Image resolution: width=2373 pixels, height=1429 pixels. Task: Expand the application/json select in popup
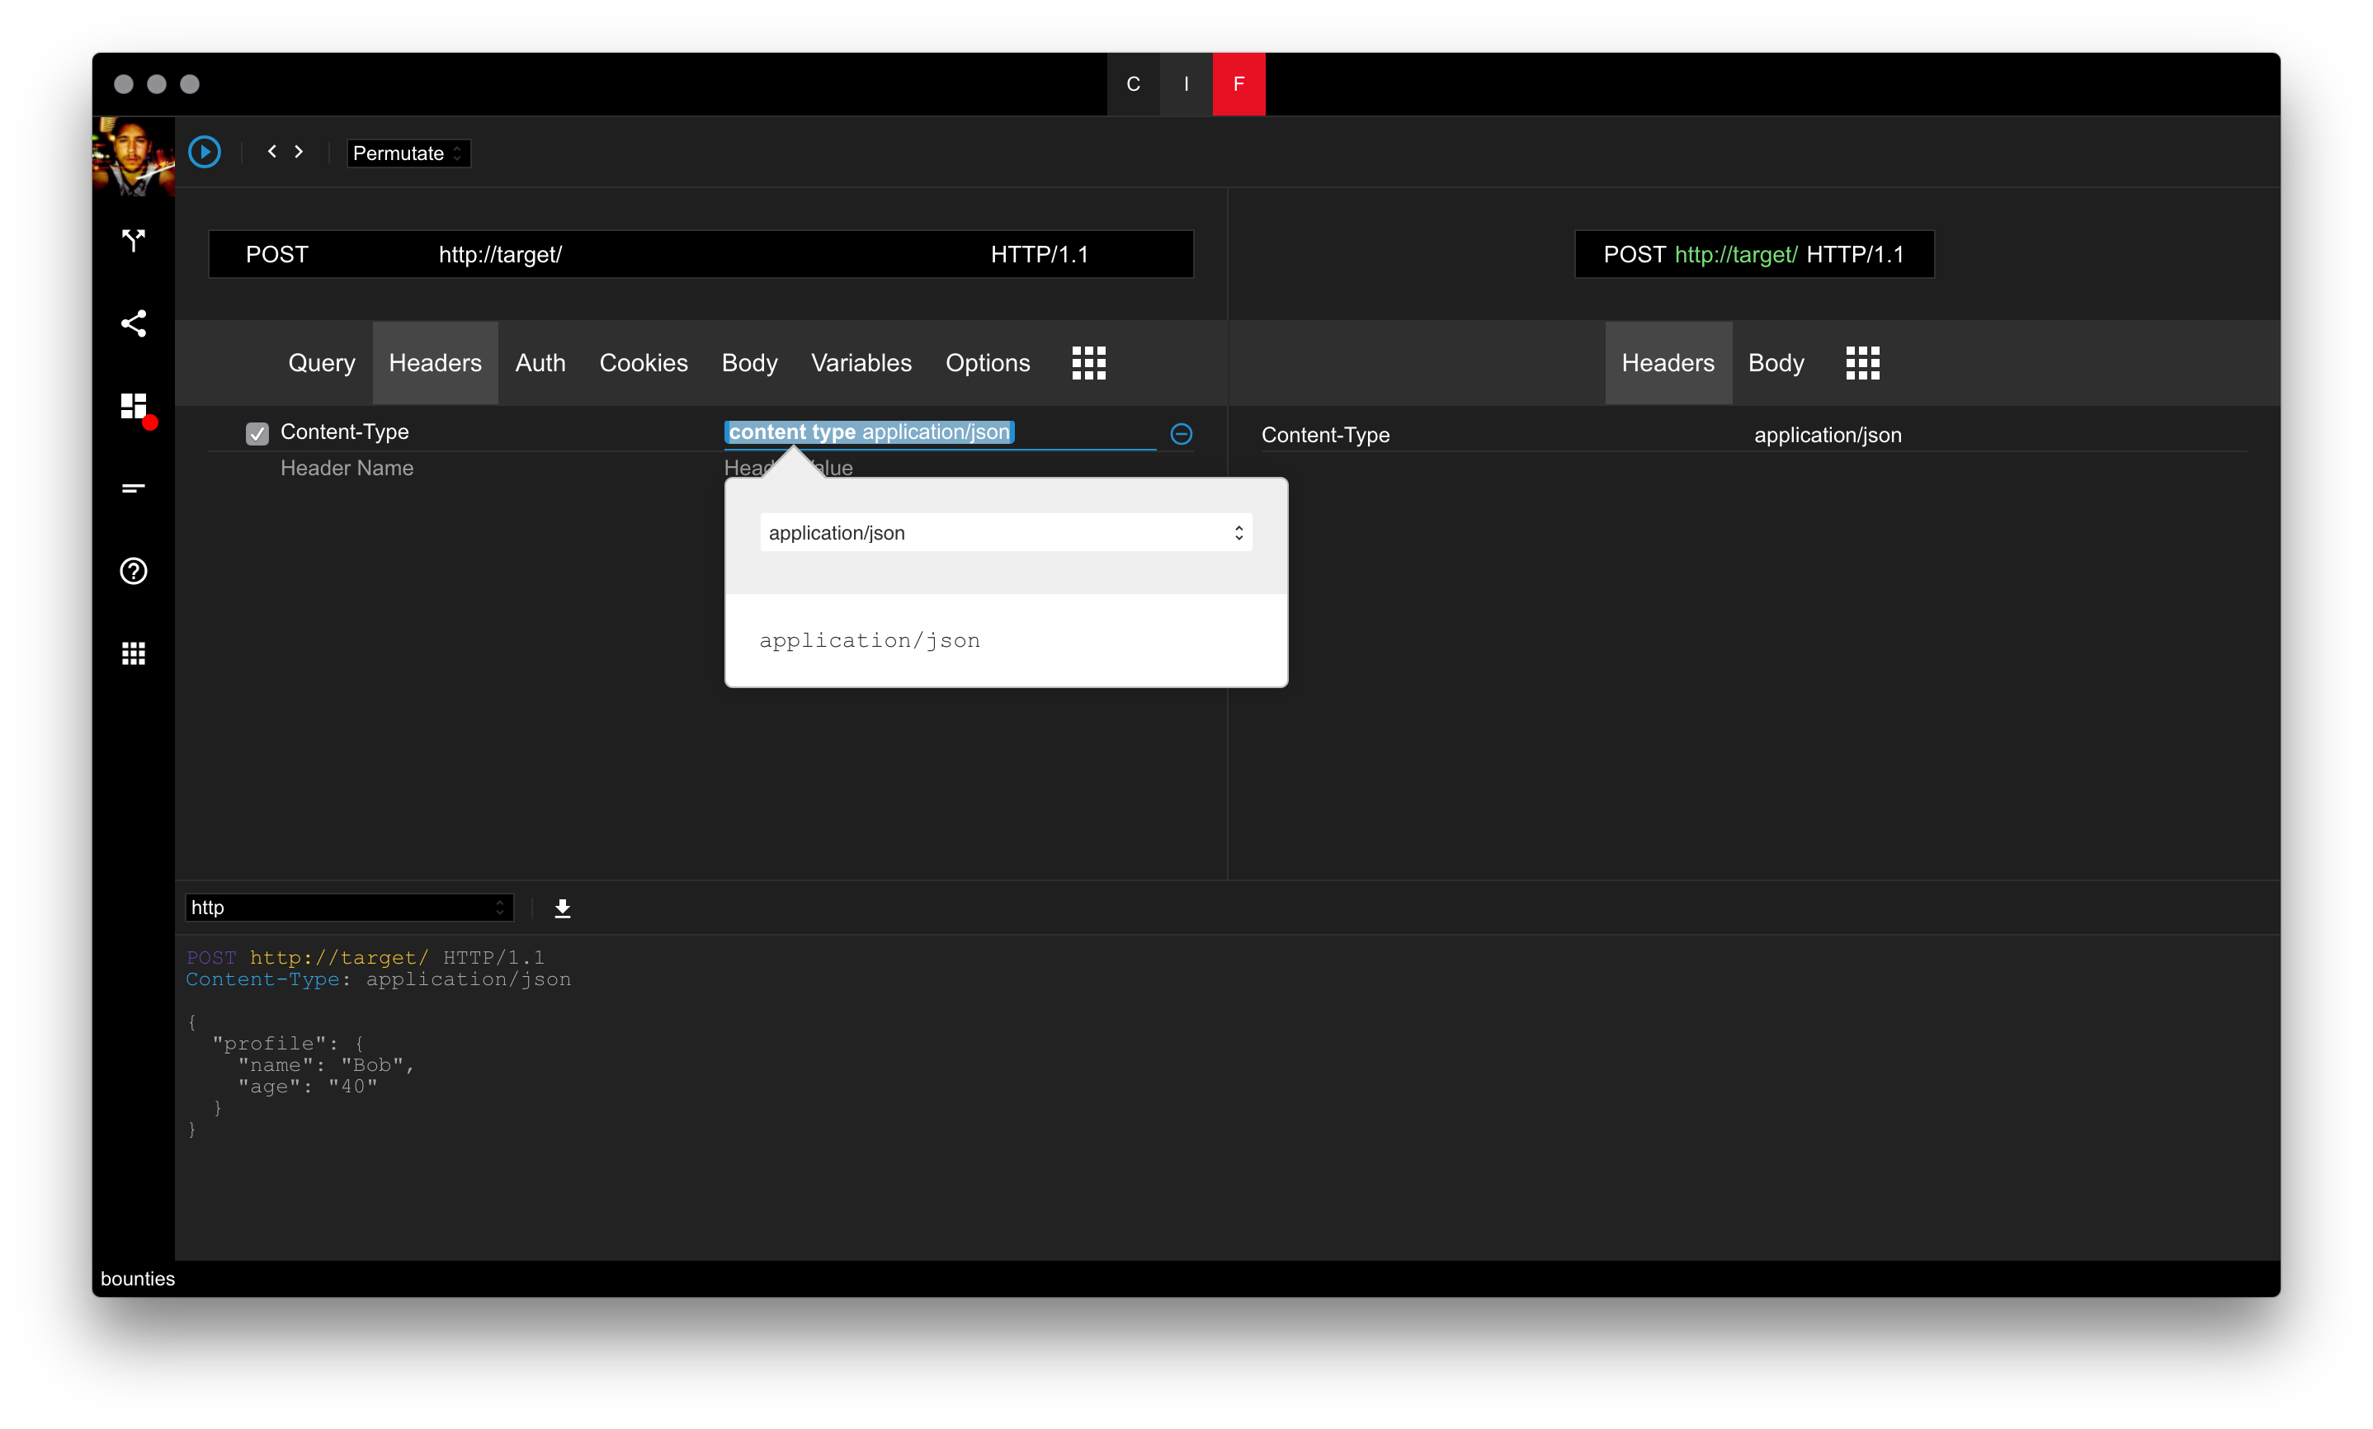click(1005, 532)
